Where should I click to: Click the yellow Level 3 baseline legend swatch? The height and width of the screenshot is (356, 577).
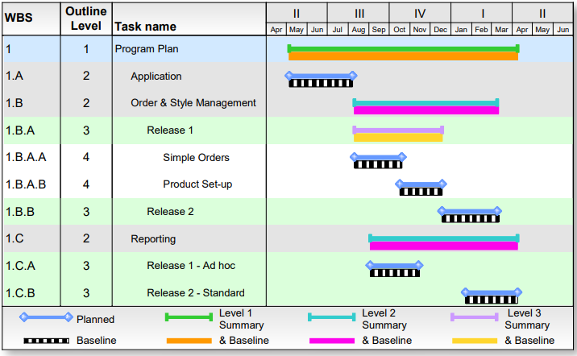pos(475,341)
